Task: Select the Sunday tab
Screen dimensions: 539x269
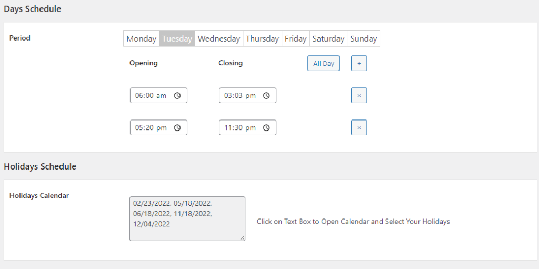Action: click(364, 38)
